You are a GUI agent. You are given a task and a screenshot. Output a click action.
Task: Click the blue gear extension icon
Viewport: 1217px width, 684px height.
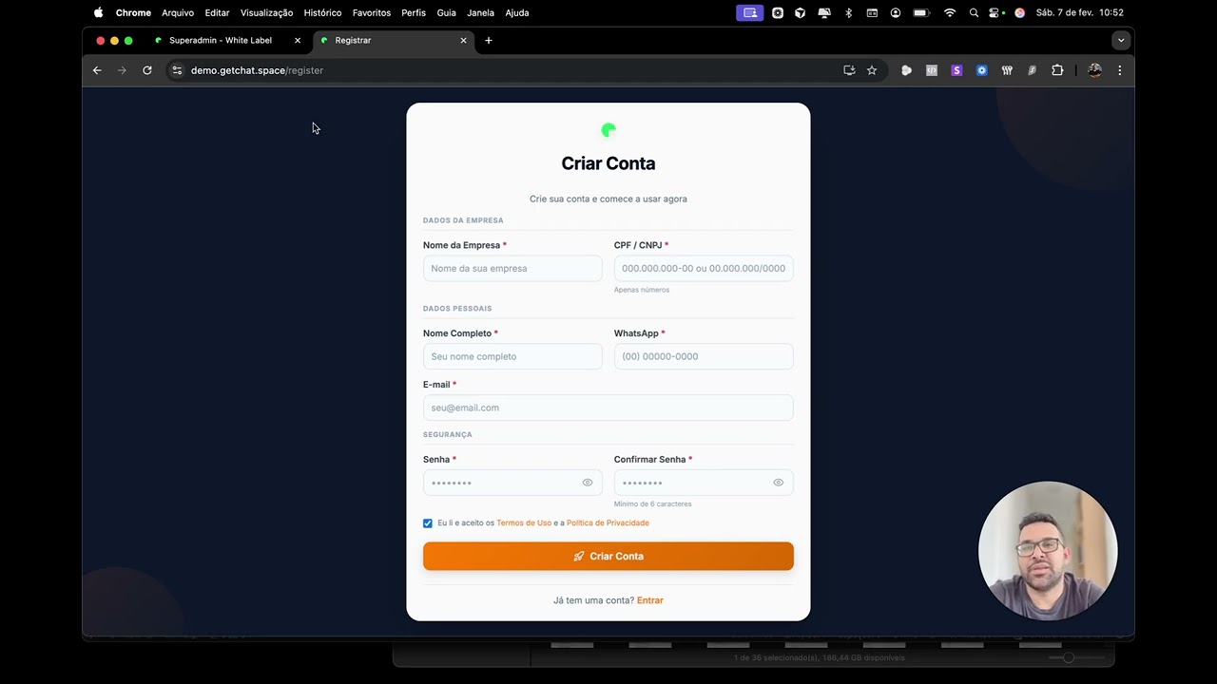click(x=982, y=70)
